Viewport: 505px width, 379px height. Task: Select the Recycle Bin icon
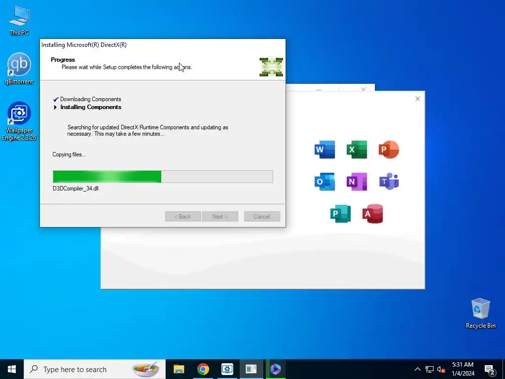pyautogui.click(x=480, y=313)
